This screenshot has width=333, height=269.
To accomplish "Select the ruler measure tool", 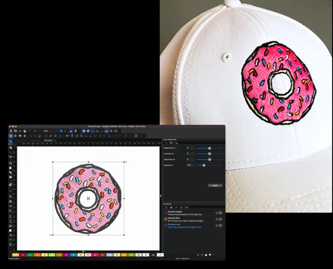I will [x=10, y=172].
